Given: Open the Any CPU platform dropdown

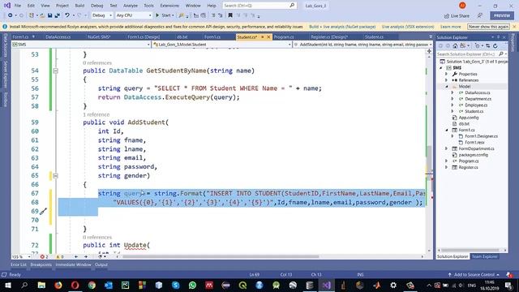Looking at the screenshot, I should [134, 15].
